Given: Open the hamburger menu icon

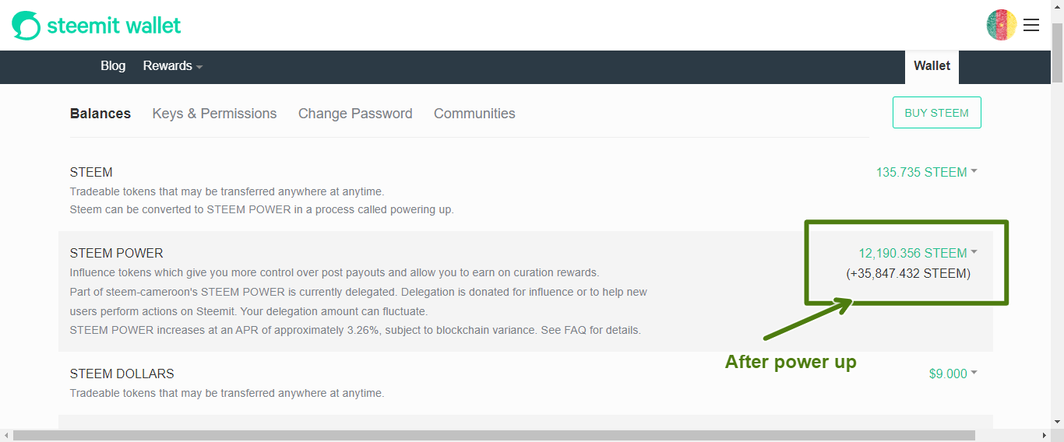Looking at the screenshot, I should pos(1031,25).
